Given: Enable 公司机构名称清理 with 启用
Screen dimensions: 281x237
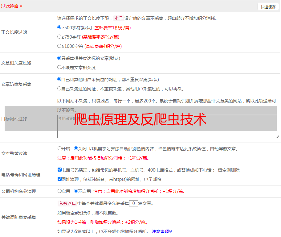Looking at the screenshot, I should click(x=60, y=191).
